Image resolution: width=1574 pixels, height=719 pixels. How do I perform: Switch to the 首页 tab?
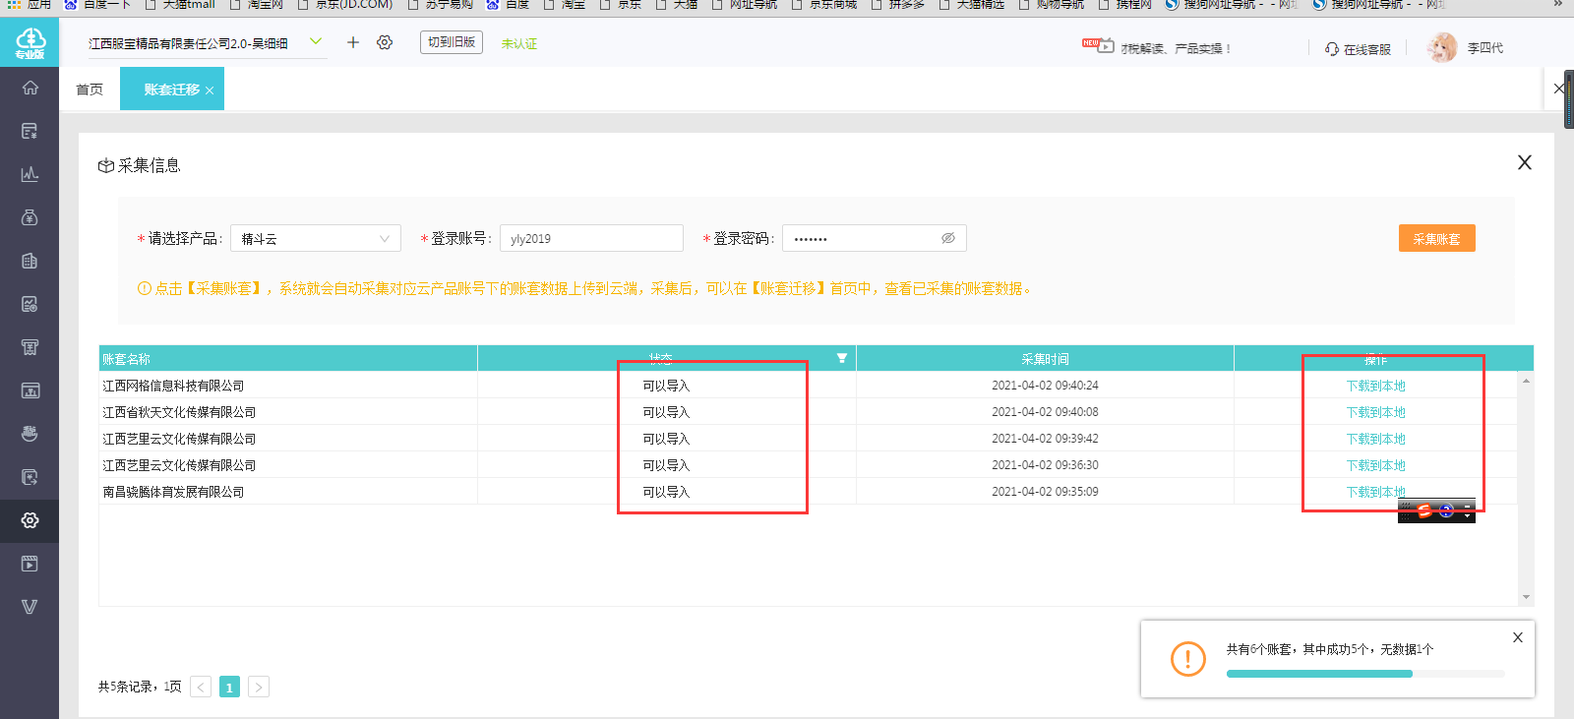[90, 90]
